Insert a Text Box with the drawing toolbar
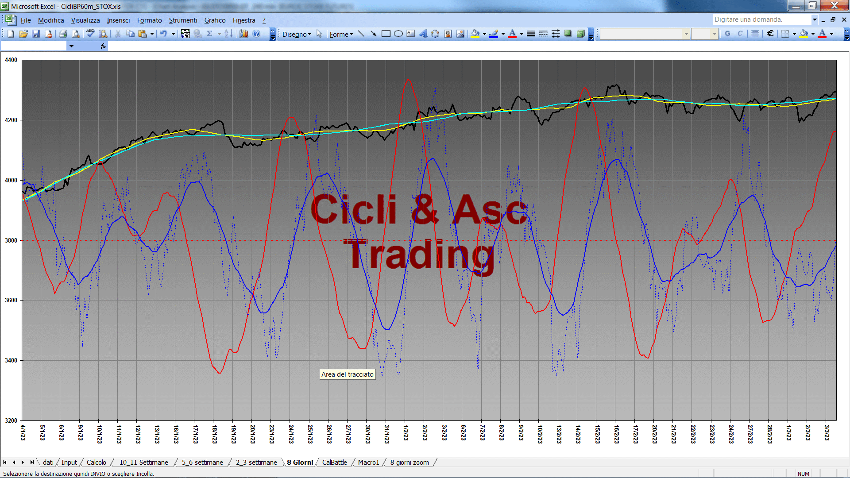 pos(410,34)
